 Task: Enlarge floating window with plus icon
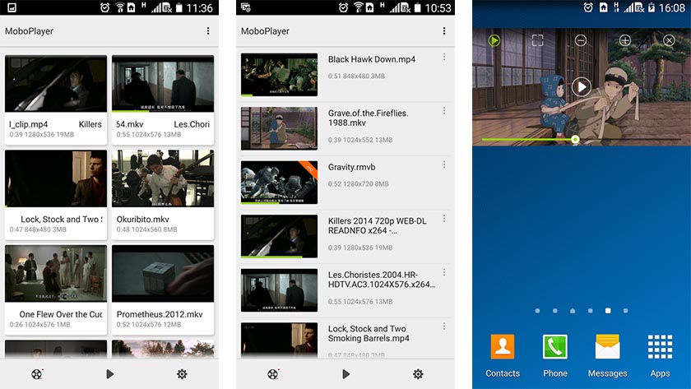[x=625, y=40]
